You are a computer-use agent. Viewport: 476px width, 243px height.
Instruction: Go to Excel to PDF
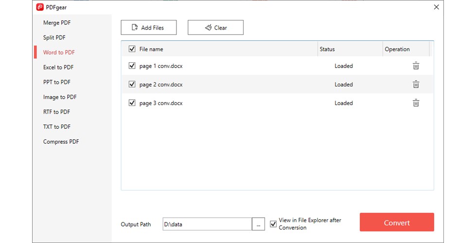(58, 68)
